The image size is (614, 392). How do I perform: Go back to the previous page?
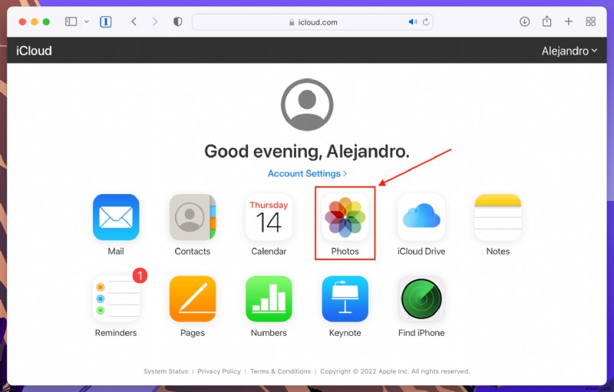134,21
